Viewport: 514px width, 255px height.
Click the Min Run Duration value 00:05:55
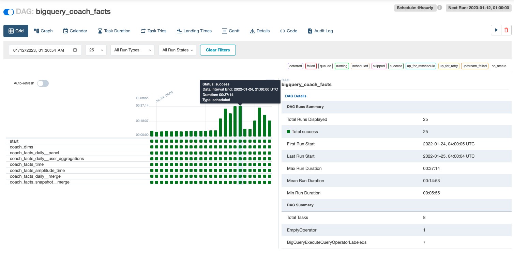(431, 193)
